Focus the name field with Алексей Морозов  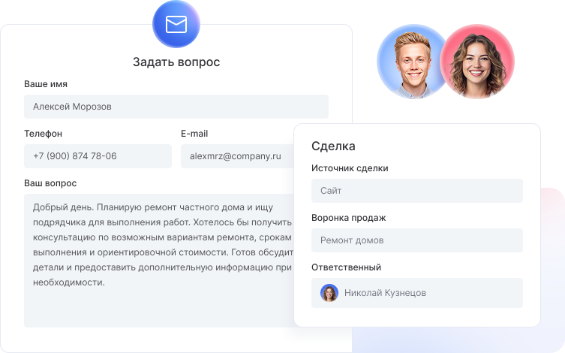coord(176,107)
